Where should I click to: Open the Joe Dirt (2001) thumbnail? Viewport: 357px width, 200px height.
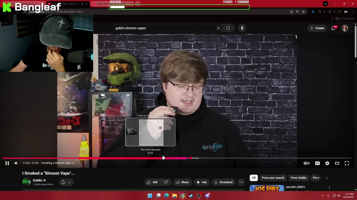click(x=267, y=188)
